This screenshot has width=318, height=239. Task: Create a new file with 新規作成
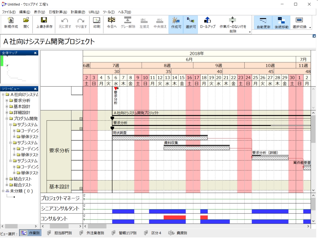[11, 23]
